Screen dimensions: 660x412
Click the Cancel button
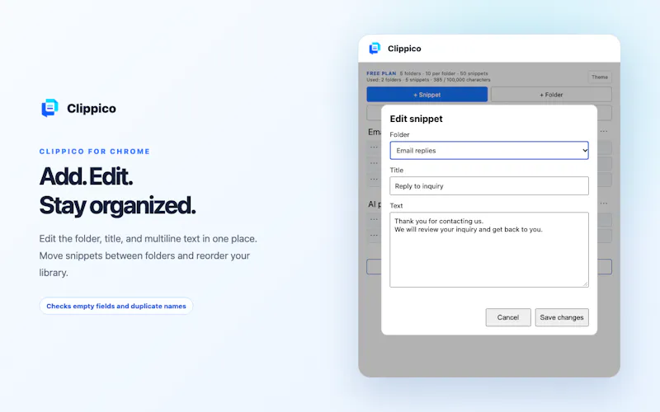click(x=508, y=317)
